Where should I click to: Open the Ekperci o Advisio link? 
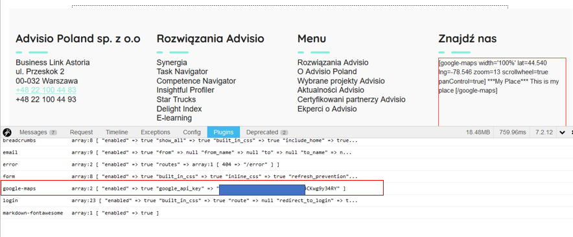[327, 109]
